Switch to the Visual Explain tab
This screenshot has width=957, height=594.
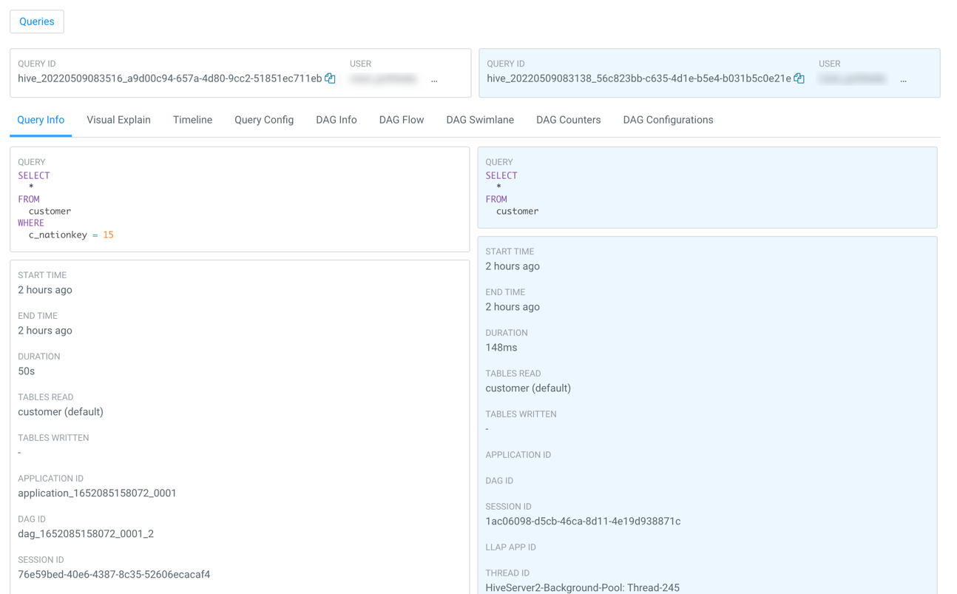pyautogui.click(x=118, y=119)
